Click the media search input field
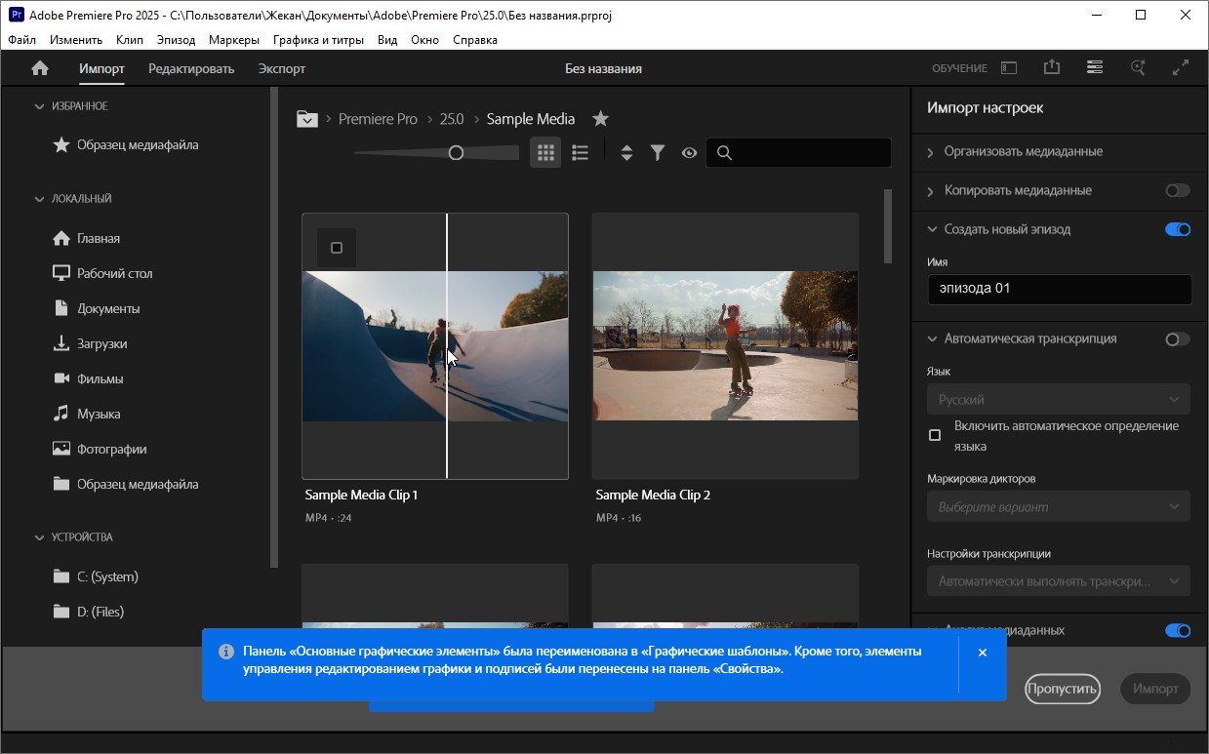1209x754 pixels. point(798,152)
